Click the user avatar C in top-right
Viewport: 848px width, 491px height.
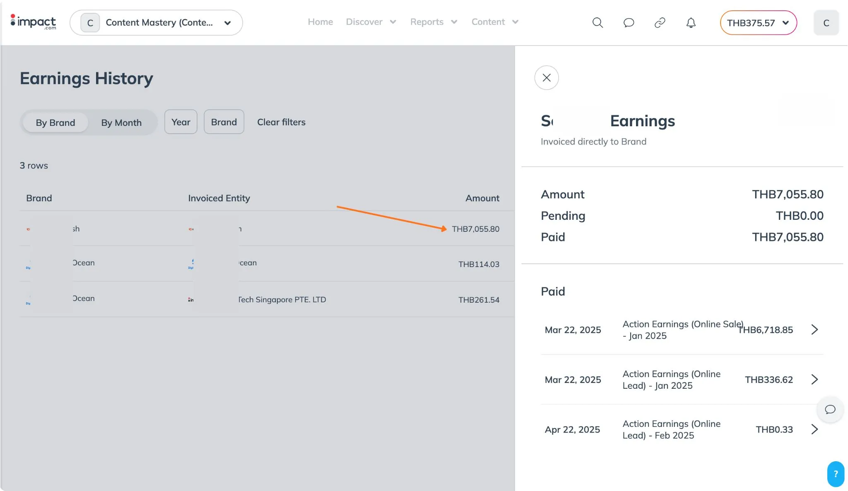tap(826, 23)
